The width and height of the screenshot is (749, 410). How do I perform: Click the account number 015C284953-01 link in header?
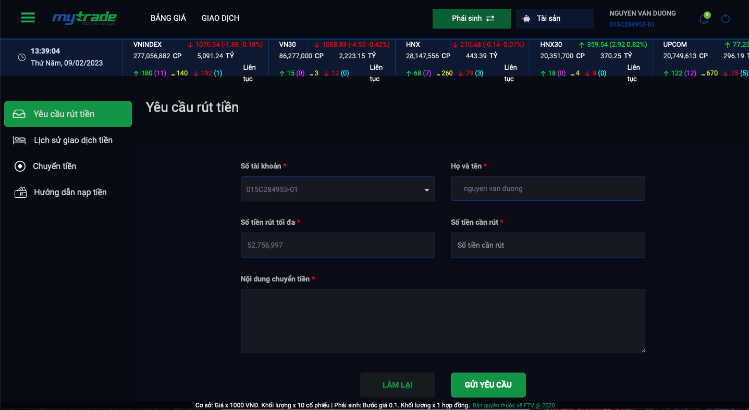pyautogui.click(x=632, y=24)
